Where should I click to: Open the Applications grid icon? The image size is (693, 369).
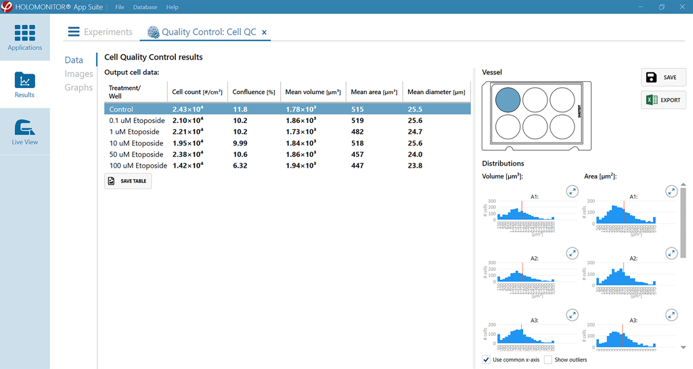25,33
